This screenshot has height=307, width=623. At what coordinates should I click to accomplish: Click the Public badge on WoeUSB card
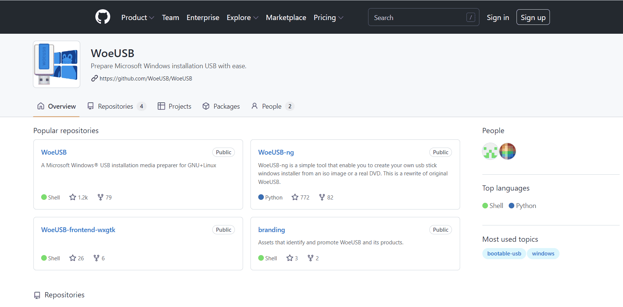pyautogui.click(x=223, y=152)
